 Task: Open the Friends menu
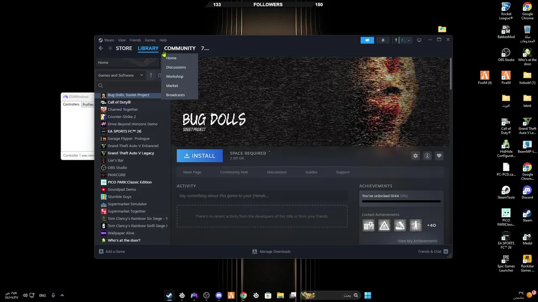click(x=135, y=40)
